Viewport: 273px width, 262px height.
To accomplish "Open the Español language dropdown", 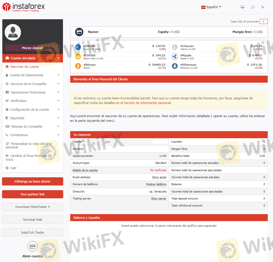I will [211, 7].
